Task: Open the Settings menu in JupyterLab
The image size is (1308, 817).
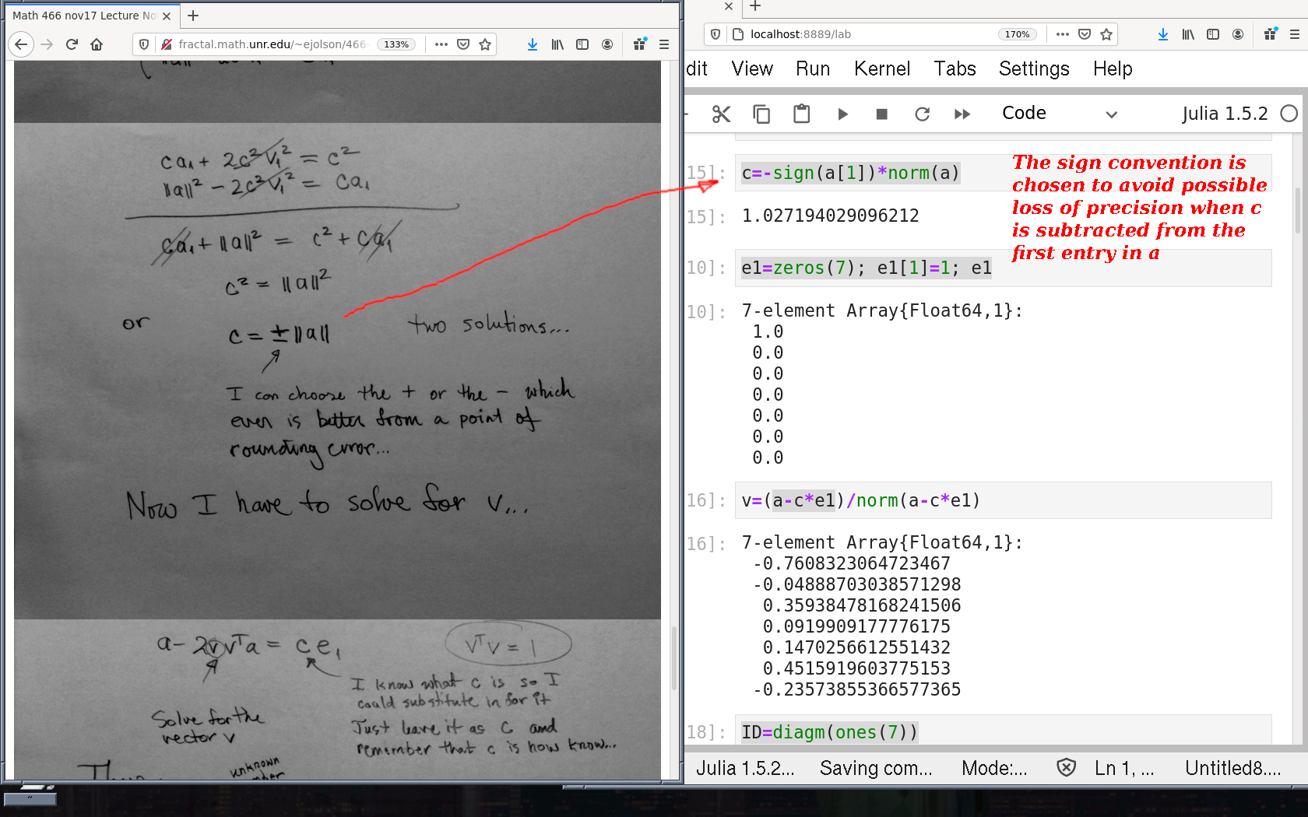Action: [1033, 68]
